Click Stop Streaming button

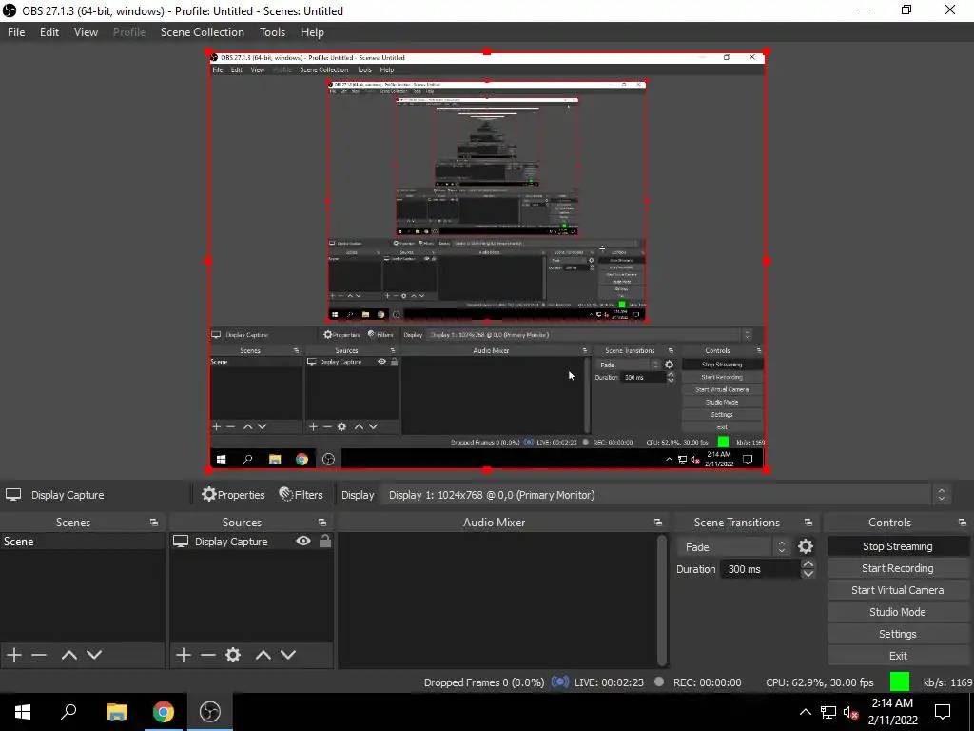pyautogui.click(x=898, y=546)
